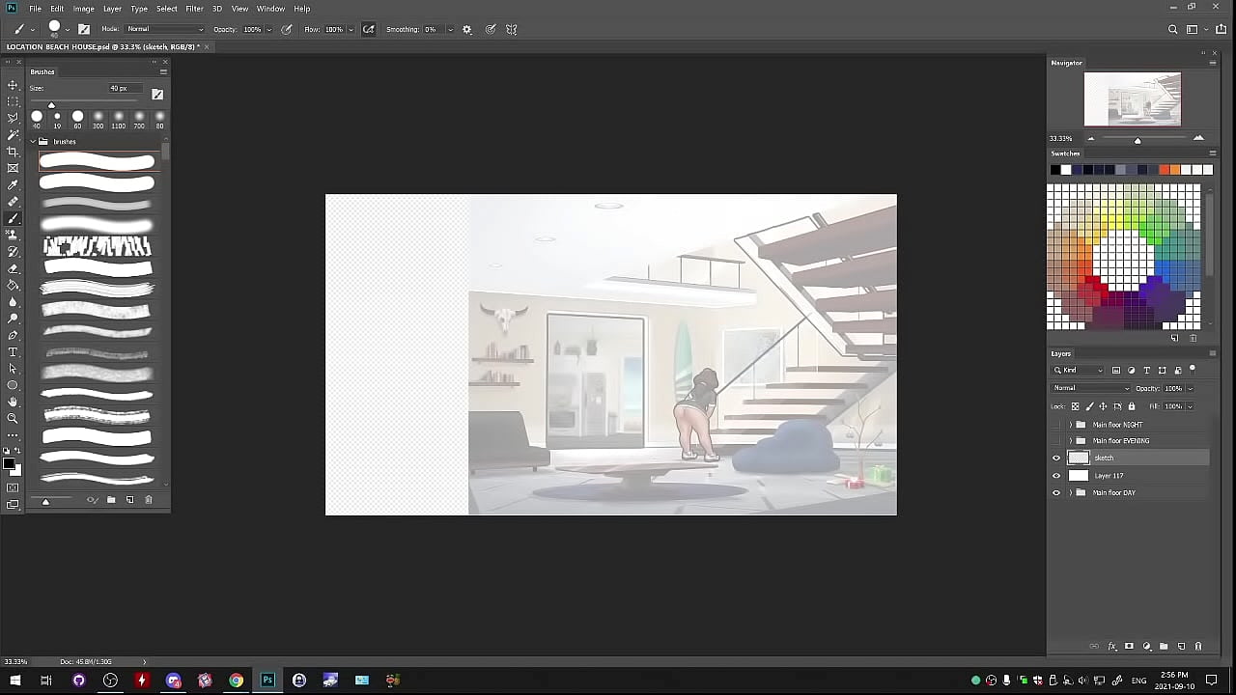Select the Eraser tool
This screenshot has height=695, width=1236.
13,268
